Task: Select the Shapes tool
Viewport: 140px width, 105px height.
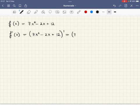Action: (x=43, y=12)
